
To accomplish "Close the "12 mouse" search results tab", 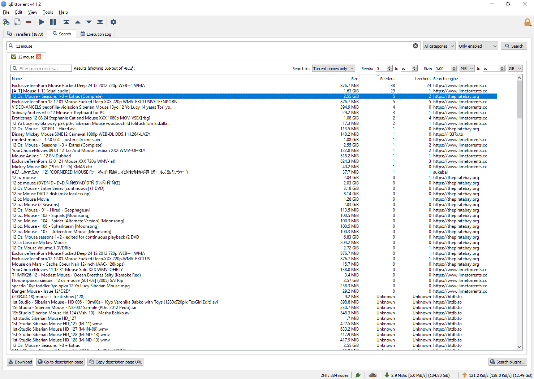I will point(39,57).
